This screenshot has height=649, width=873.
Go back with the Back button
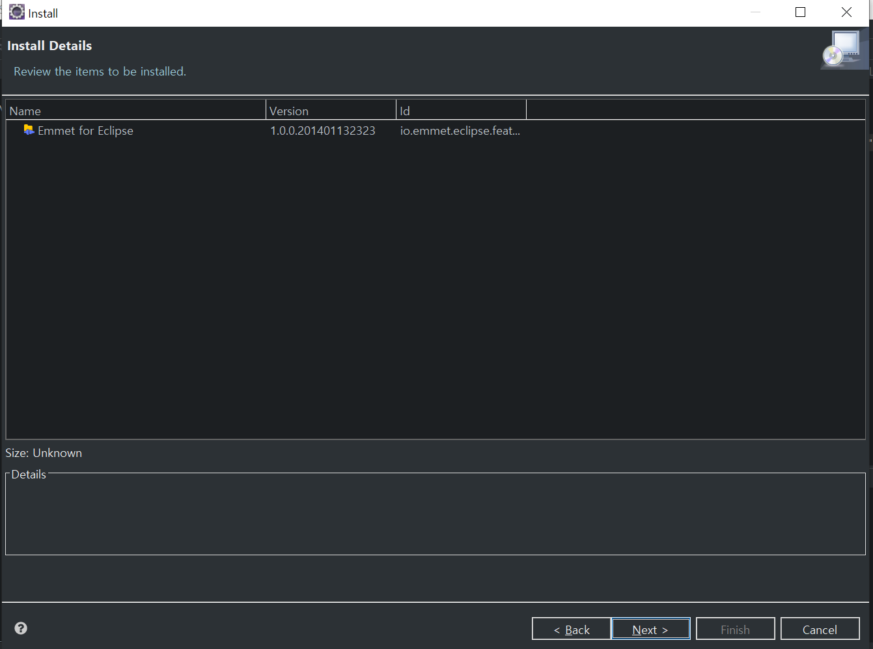click(572, 629)
